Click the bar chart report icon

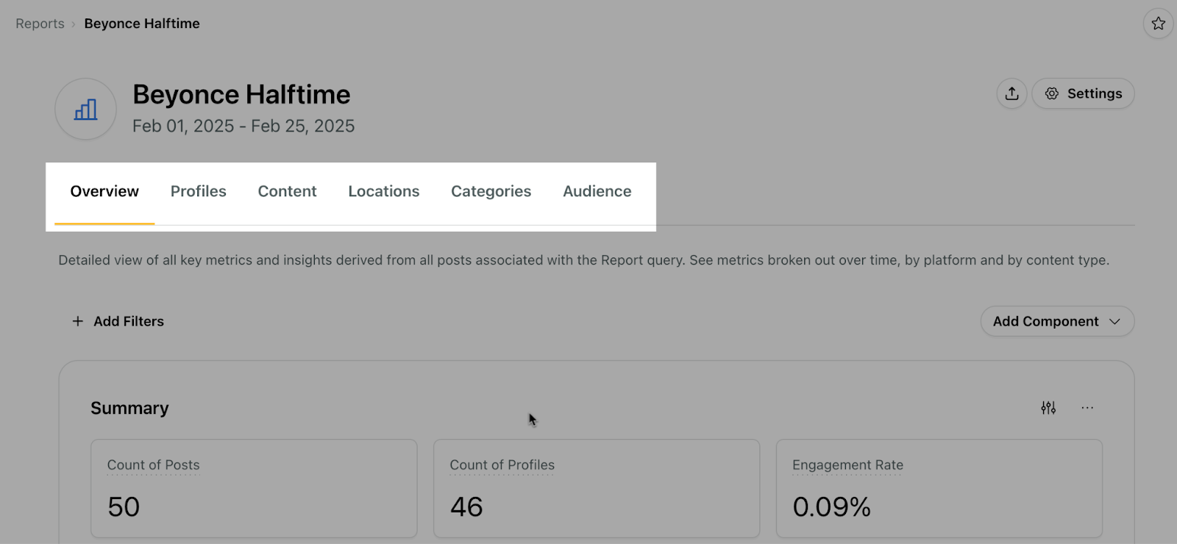point(85,110)
